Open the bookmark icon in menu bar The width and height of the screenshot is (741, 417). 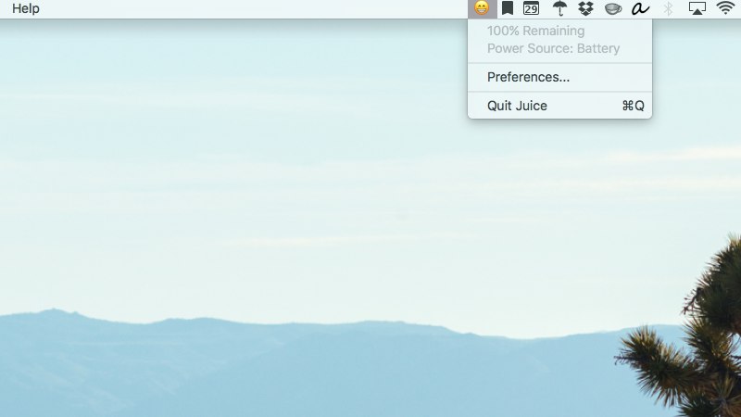coord(508,8)
